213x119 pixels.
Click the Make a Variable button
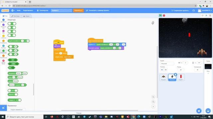pos(17,110)
